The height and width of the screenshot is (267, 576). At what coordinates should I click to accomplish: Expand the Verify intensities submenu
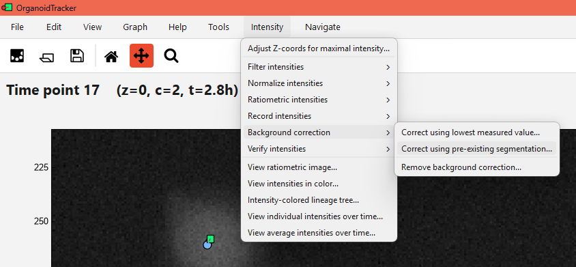pos(319,149)
